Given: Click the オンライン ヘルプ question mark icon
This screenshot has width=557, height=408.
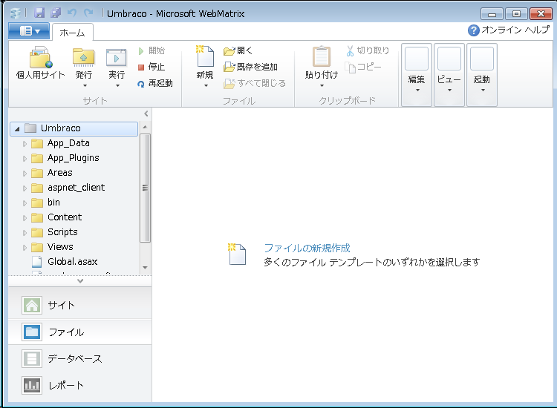Looking at the screenshot, I should point(474,30).
